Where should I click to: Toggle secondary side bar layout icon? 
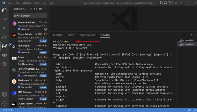point(169,3)
